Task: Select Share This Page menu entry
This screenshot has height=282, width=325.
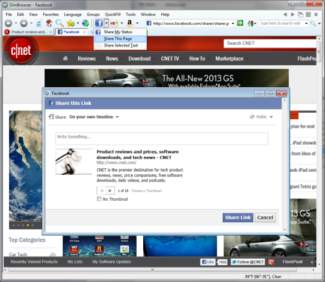Action: 120,39
